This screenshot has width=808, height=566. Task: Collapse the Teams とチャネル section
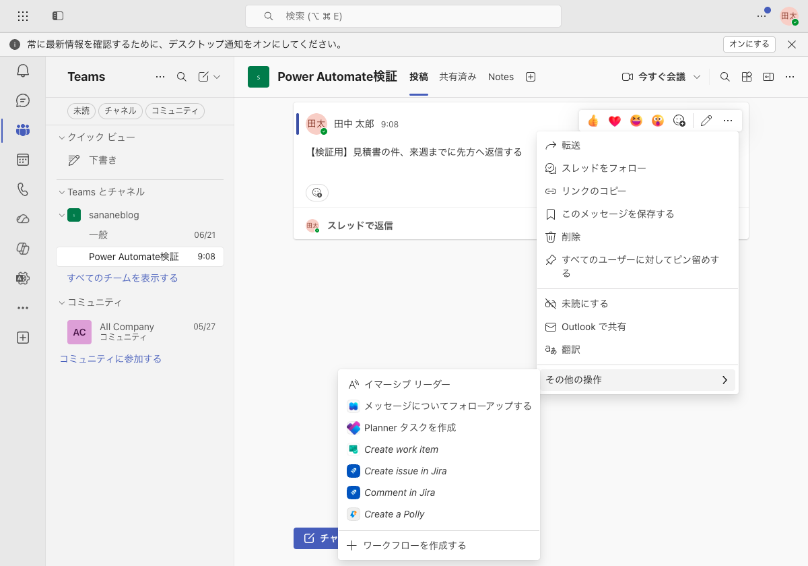point(62,192)
